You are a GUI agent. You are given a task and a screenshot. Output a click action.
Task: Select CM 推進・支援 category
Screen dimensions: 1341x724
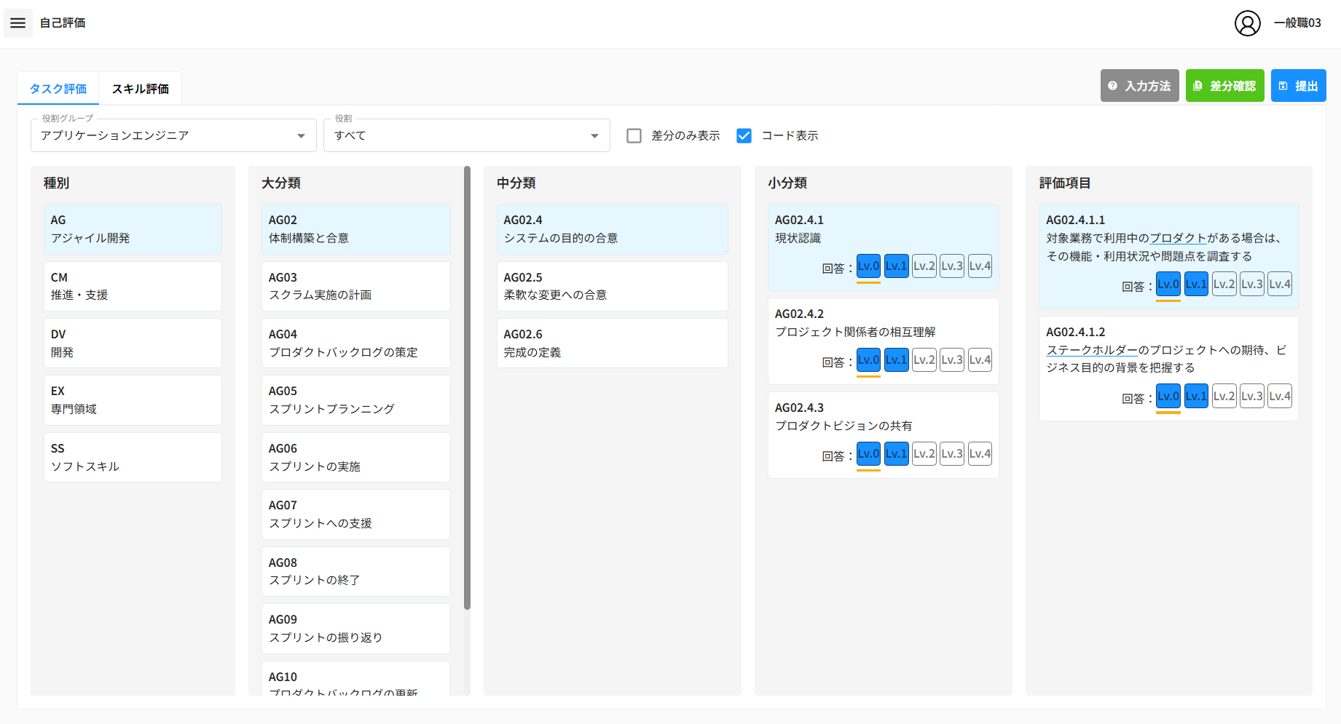[133, 286]
